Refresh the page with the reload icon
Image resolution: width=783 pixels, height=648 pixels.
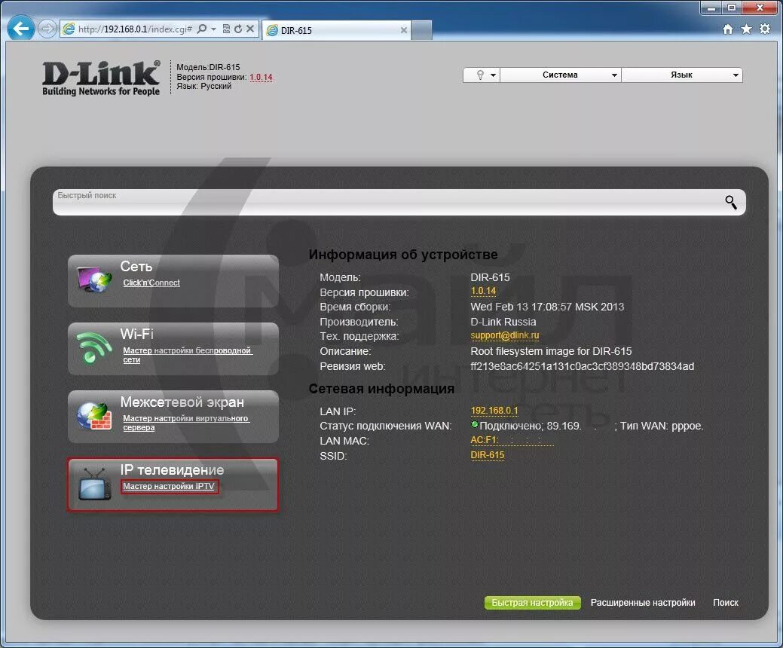coord(238,29)
